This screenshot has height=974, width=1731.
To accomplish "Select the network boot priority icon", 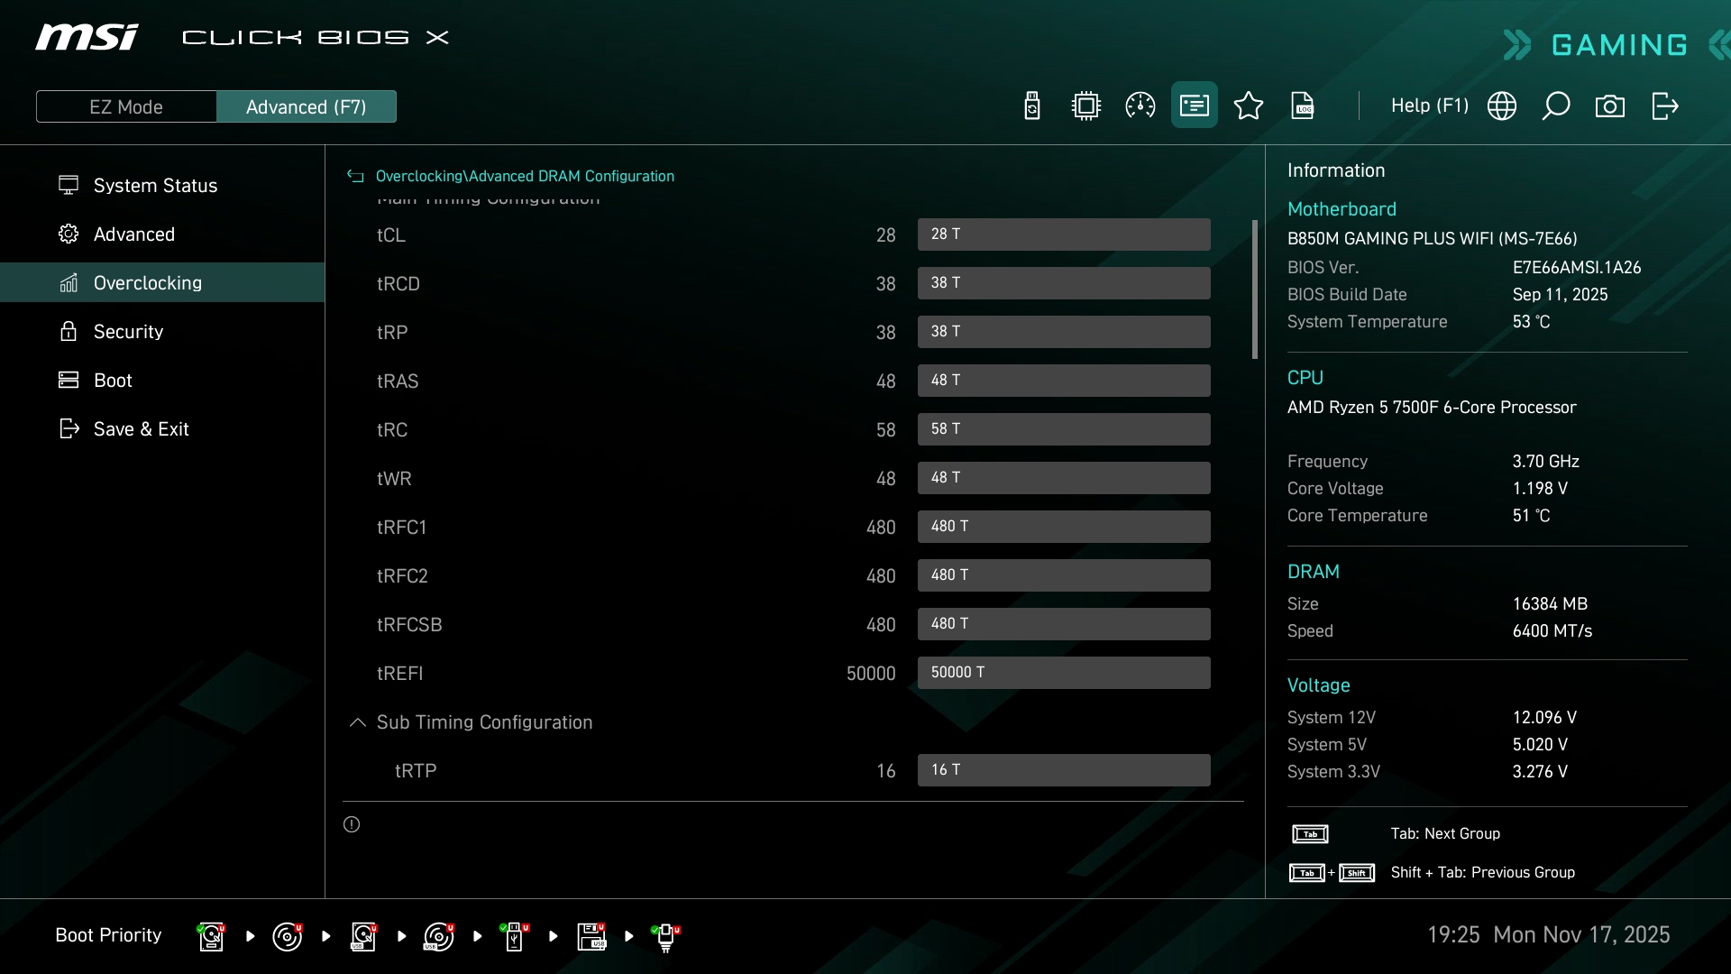I will pyautogui.click(x=666, y=937).
